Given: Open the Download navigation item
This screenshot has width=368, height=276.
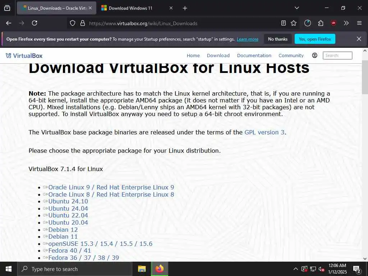Looking at the screenshot, I should pos(218,56).
